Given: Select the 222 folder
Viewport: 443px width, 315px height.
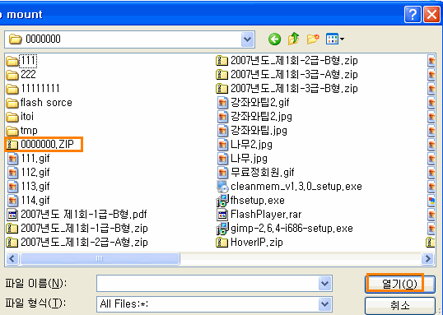Looking at the screenshot, I should tap(21, 75).
